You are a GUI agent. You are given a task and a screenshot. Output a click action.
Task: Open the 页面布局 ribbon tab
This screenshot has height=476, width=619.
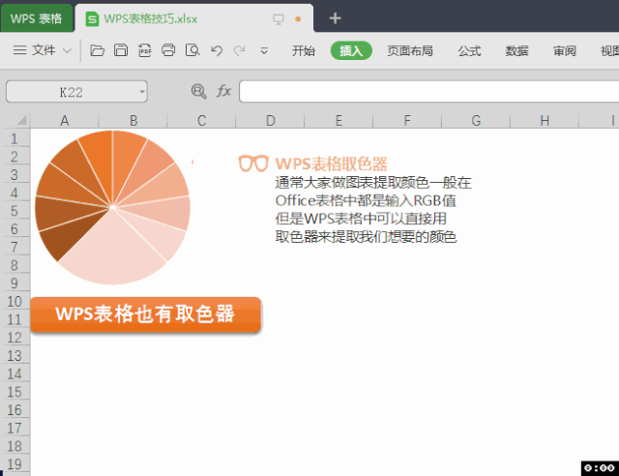point(410,51)
